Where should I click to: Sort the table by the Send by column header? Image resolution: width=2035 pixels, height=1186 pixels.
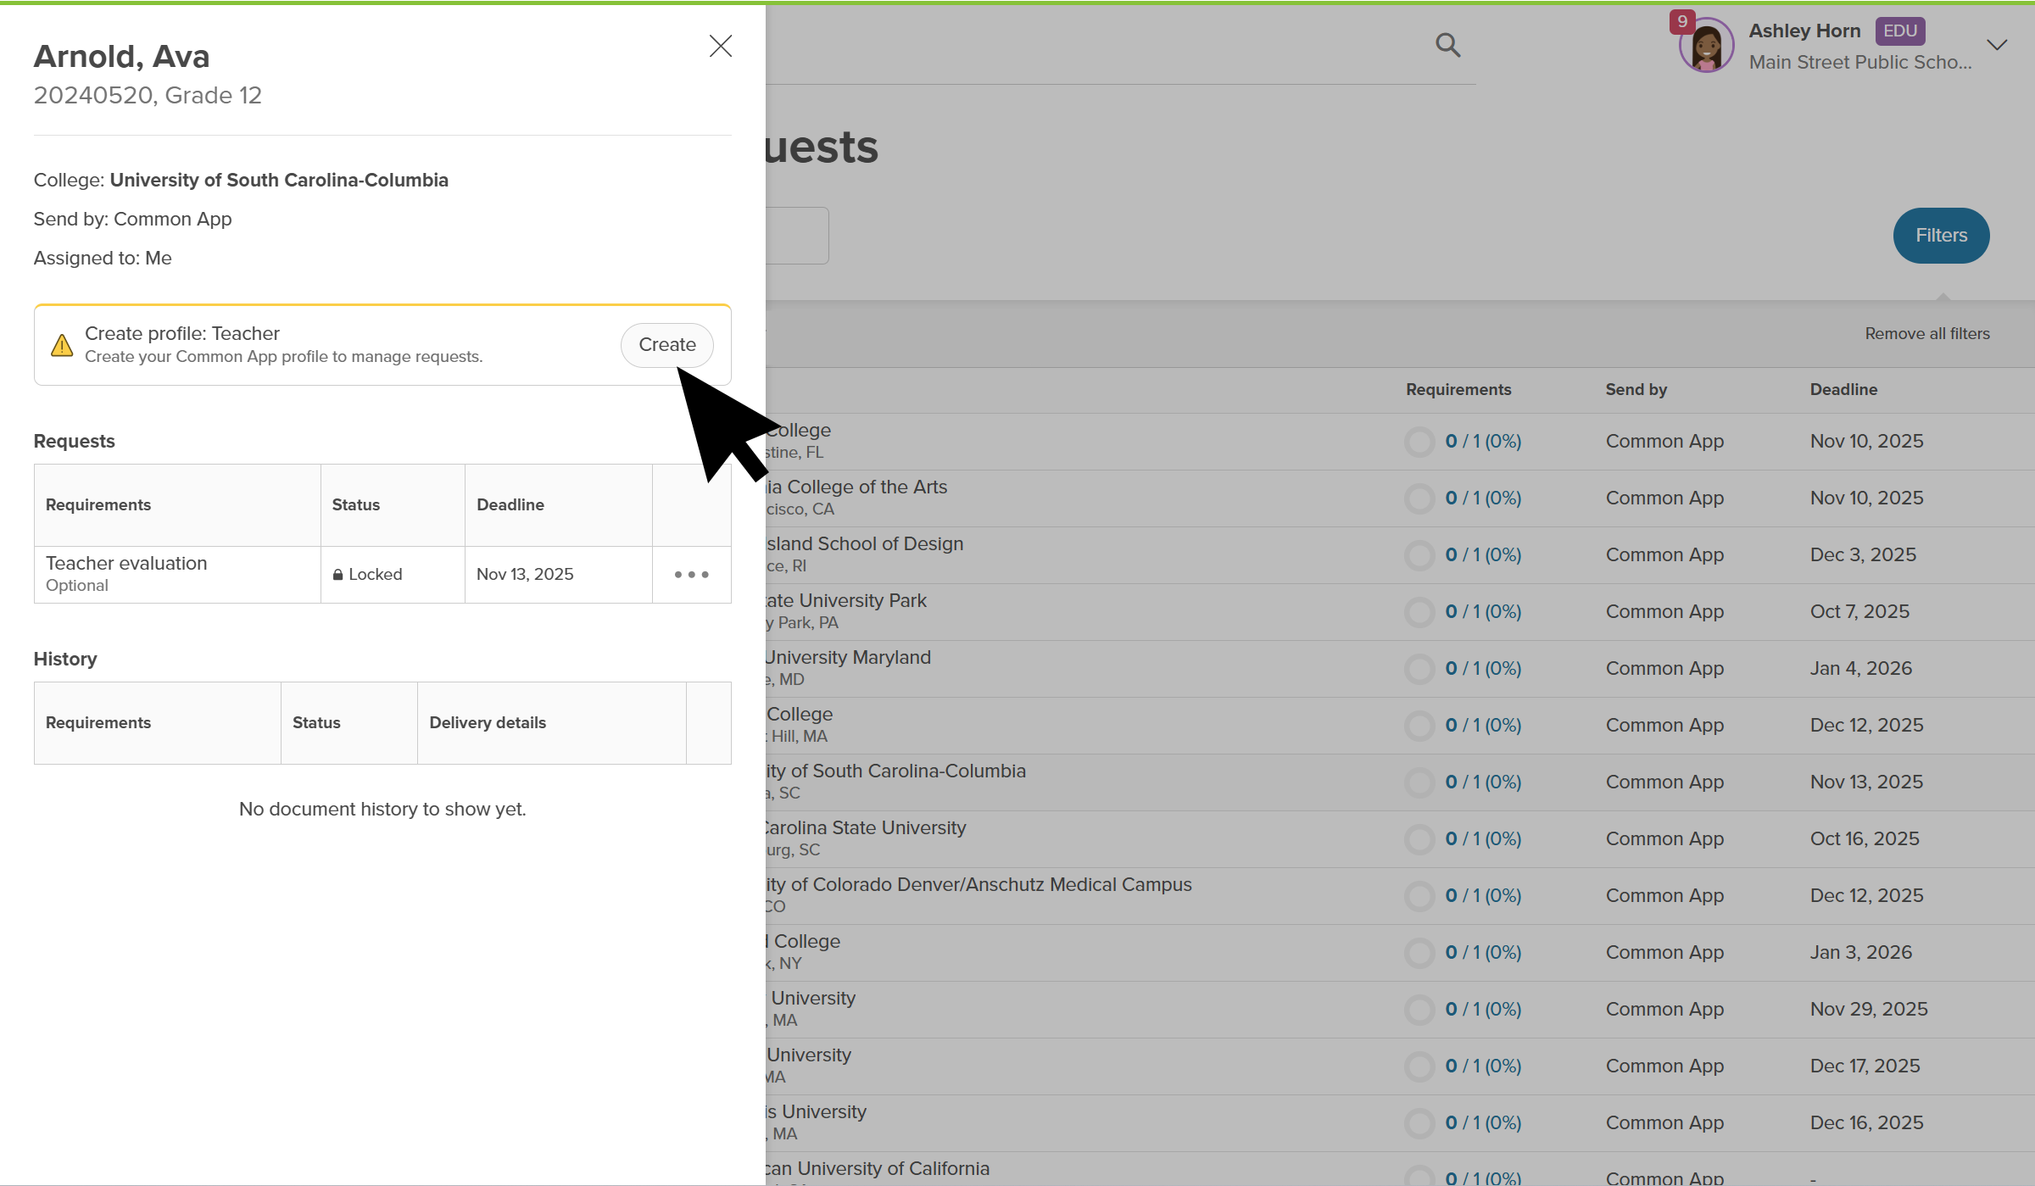point(1636,389)
